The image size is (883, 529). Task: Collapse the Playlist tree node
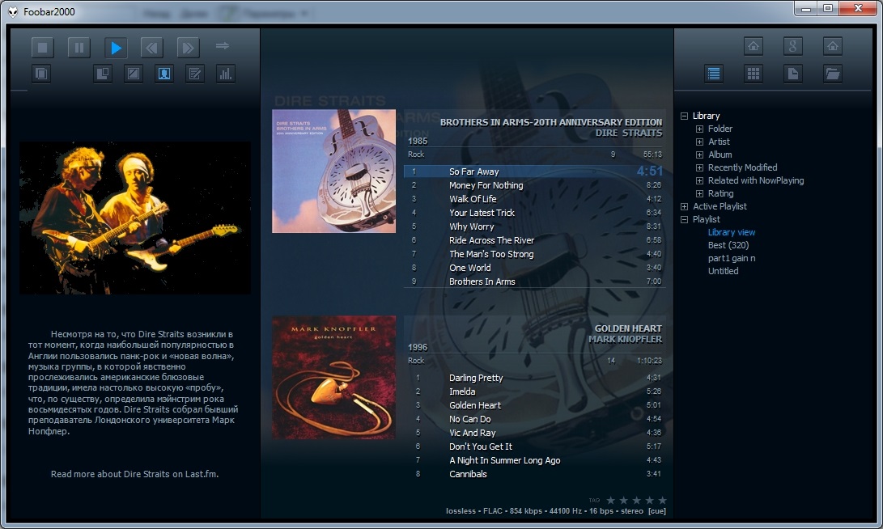tap(684, 219)
